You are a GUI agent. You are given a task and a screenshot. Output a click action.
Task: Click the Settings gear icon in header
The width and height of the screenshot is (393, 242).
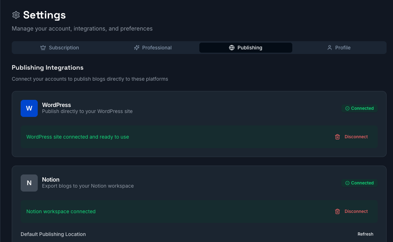pos(16,15)
